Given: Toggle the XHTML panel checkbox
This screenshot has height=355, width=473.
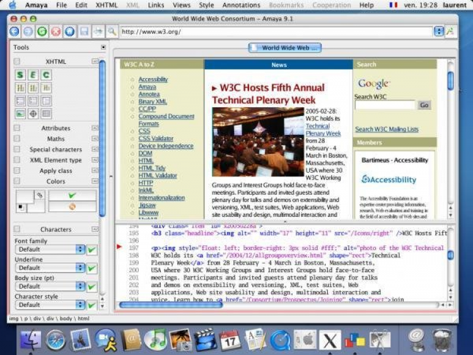Looking at the screenshot, I should (x=16, y=62).
